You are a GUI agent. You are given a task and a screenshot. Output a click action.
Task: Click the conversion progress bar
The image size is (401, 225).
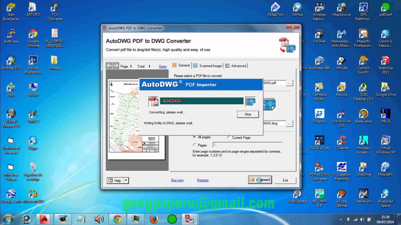tap(202, 101)
